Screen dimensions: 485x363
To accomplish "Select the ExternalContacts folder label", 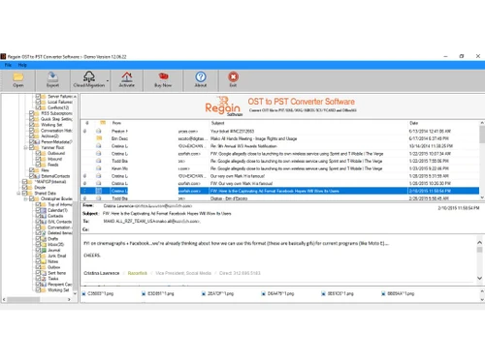I will pos(55,176).
